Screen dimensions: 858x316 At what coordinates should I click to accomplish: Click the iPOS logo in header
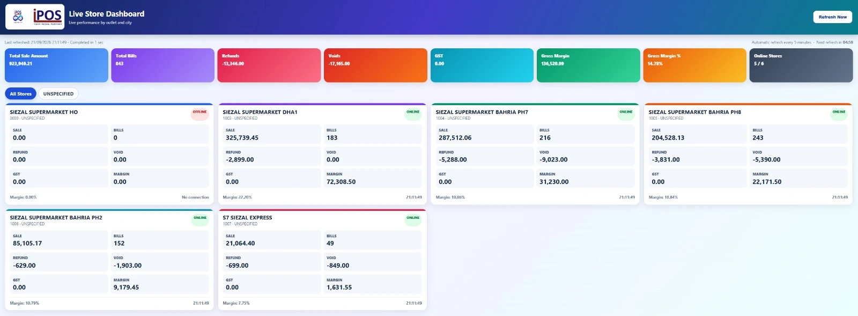[x=35, y=17]
